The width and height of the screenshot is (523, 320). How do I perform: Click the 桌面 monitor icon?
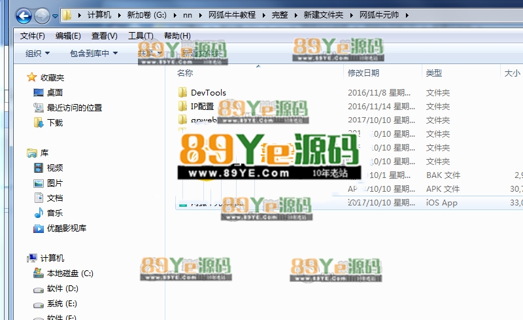[39, 92]
